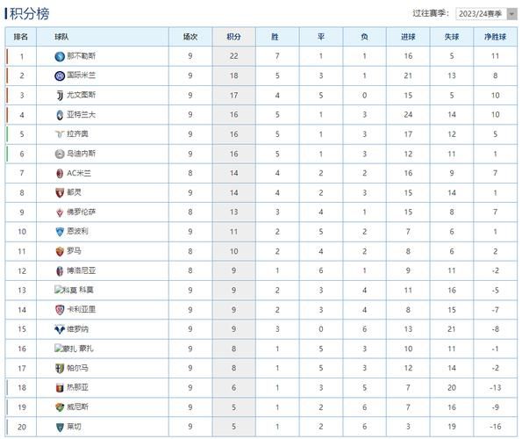Click the broken 科莫 logo image
This screenshot has height=439, width=522.
click(66, 290)
